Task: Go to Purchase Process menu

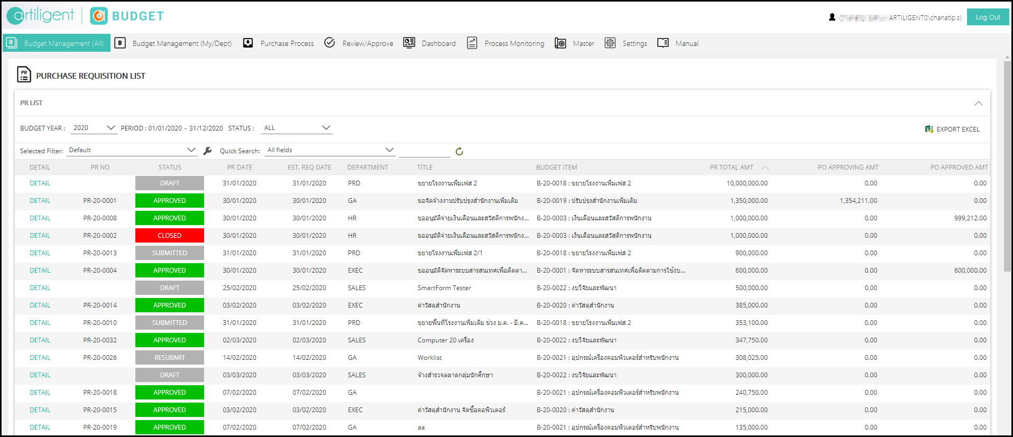Action: pos(287,43)
